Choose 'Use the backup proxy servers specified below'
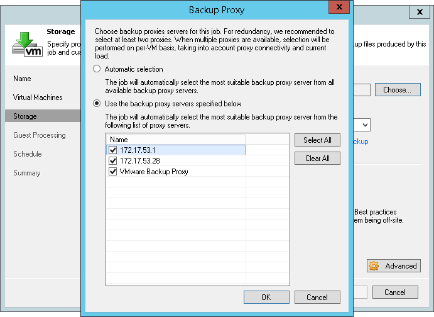Viewport: 434px width, 317px height. pos(97,104)
